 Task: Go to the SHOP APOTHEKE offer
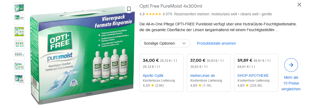(253, 76)
